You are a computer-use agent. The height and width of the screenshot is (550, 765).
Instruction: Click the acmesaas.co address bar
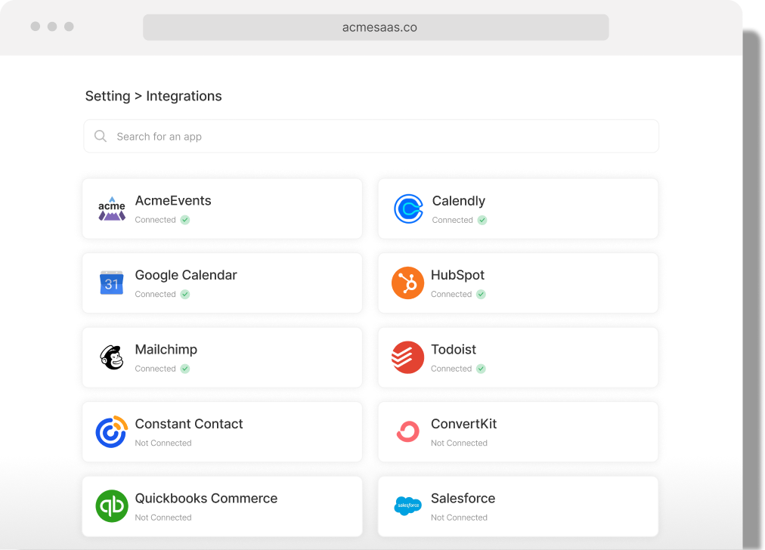coord(376,27)
